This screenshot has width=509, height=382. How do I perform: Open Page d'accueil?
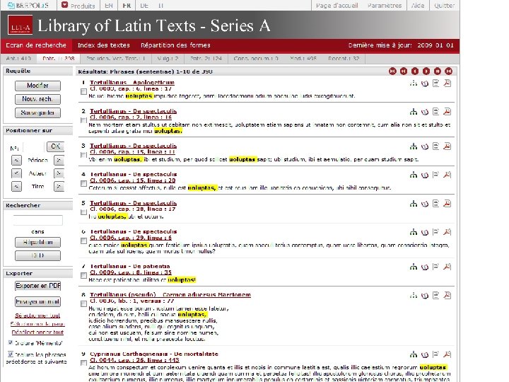pos(337,6)
